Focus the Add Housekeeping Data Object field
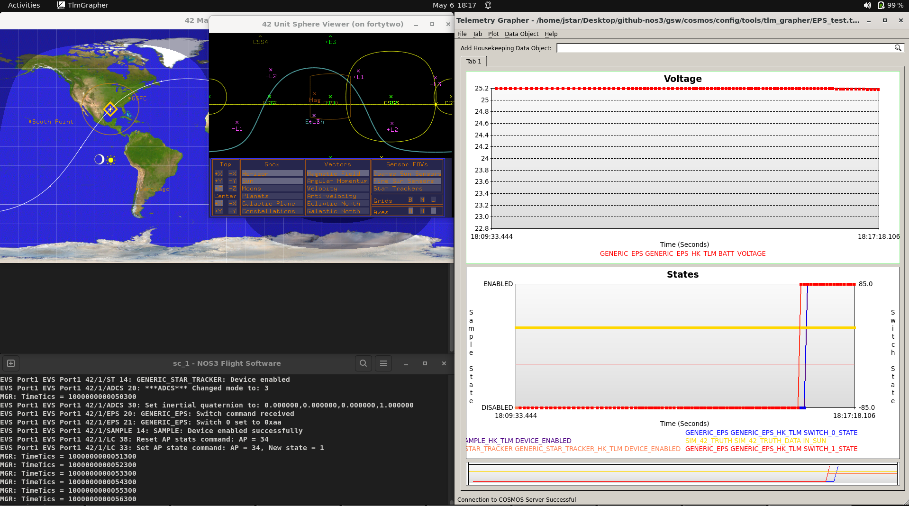 tap(725, 48)
